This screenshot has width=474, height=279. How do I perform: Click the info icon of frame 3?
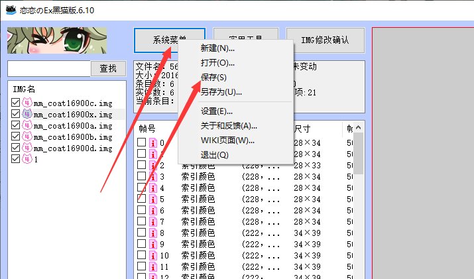tap(152, 177)
